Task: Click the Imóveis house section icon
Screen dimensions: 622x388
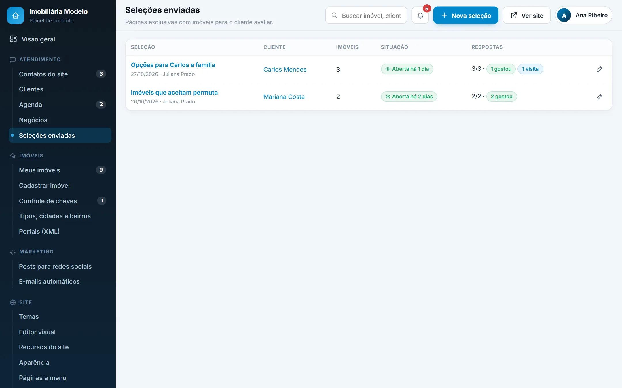Action: tap(13, 156)
